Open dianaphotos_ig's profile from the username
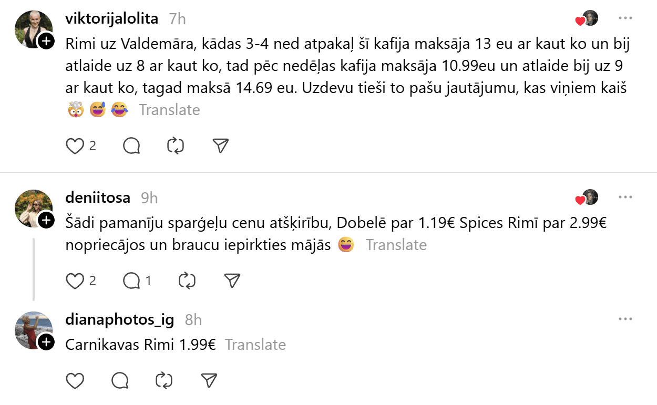The image size is (657, 405). tap(119, 319)
